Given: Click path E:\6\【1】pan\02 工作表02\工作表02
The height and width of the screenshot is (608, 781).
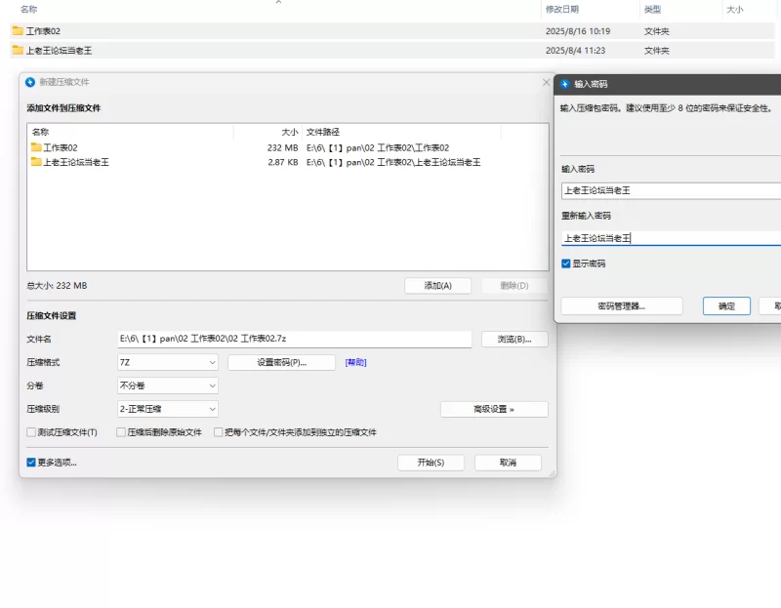Looking at the screenshot, I should [378, 148].
